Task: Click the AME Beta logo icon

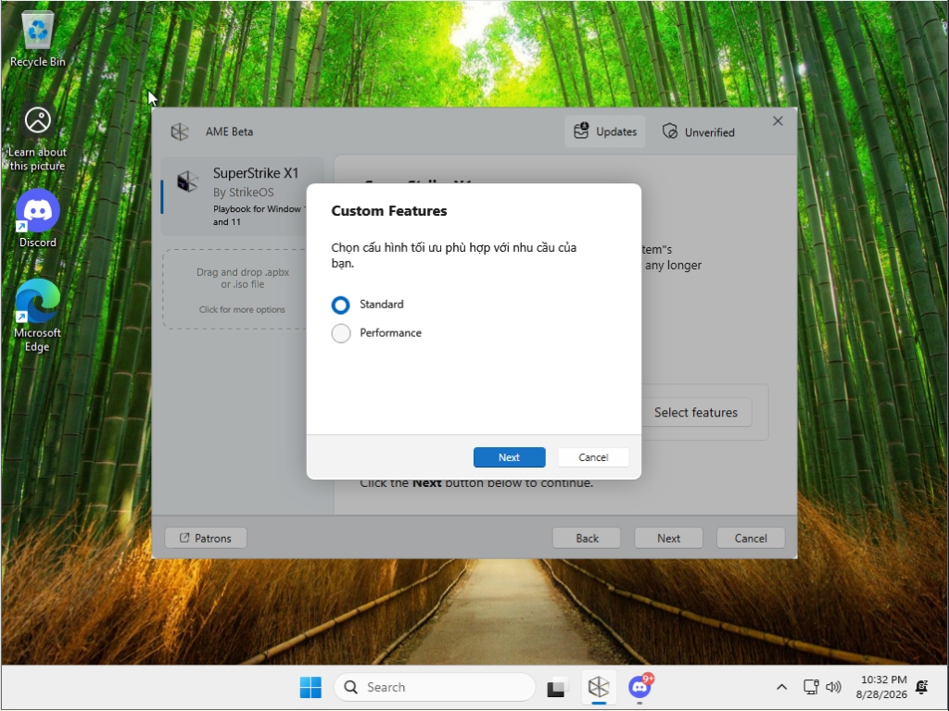Action: pos(180,131)
